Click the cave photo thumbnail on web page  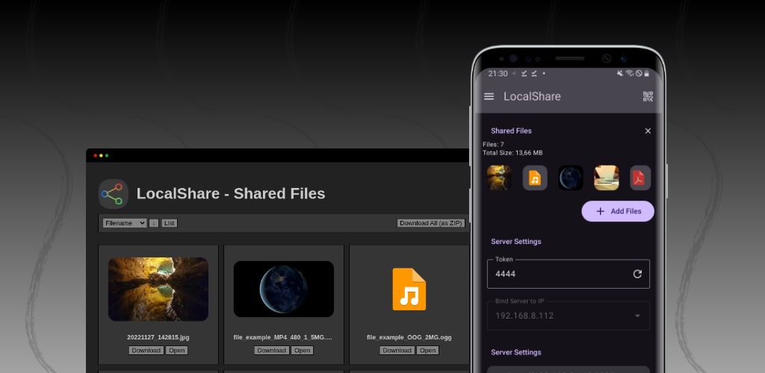click(158, 289)
